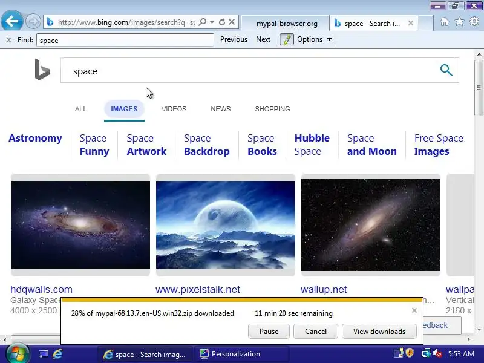484x363 pixels.
Task: Click the View downloads button
Action: [379, 331]
